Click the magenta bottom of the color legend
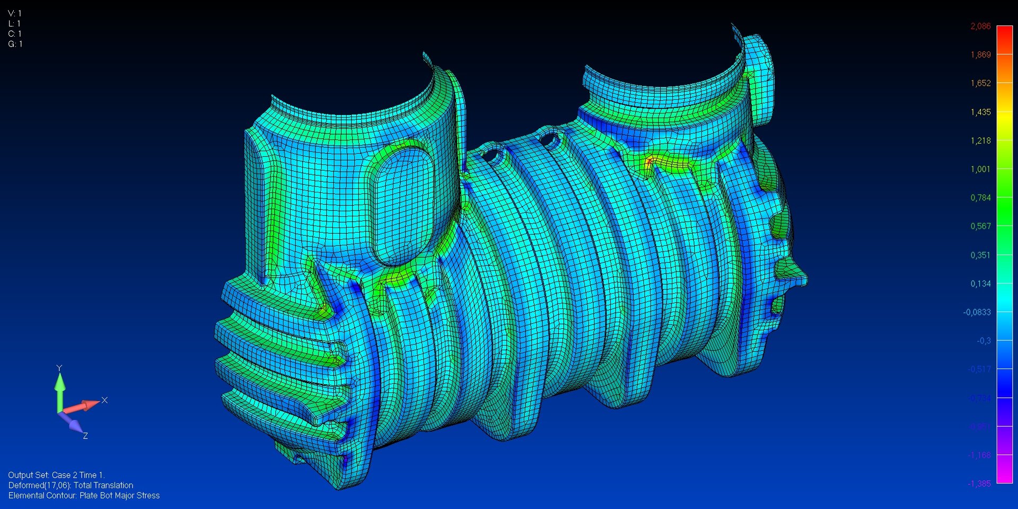This screenshot has width=1018, height=509. point(1004,476)
